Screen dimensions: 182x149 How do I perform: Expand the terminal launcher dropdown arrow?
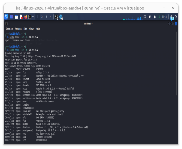pos(33,17)
